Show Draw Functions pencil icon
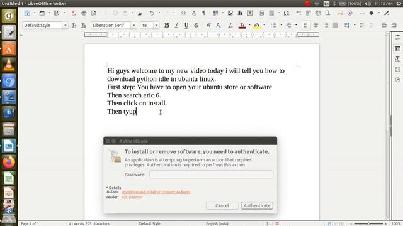This screenshot has width=403, height=226. tap(387, 13)
